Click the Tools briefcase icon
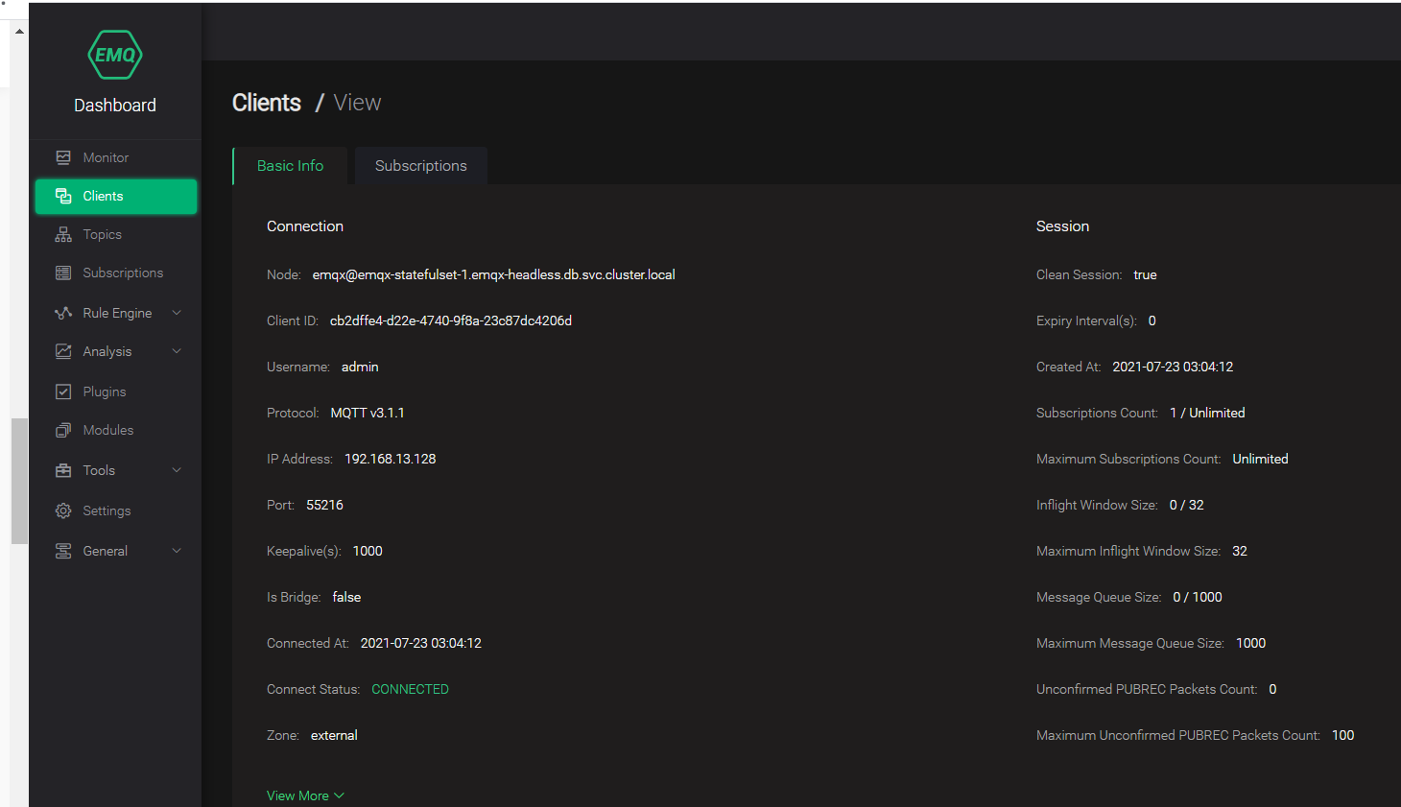 point(63,470)
